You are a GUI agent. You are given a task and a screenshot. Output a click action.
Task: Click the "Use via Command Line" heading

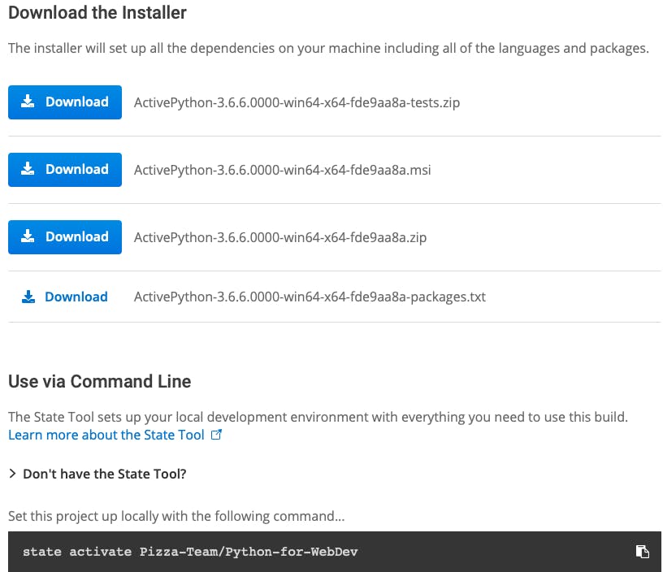coord(99,381)
